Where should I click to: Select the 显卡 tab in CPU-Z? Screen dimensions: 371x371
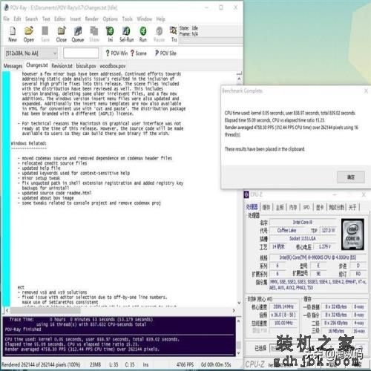coord(320,207)
